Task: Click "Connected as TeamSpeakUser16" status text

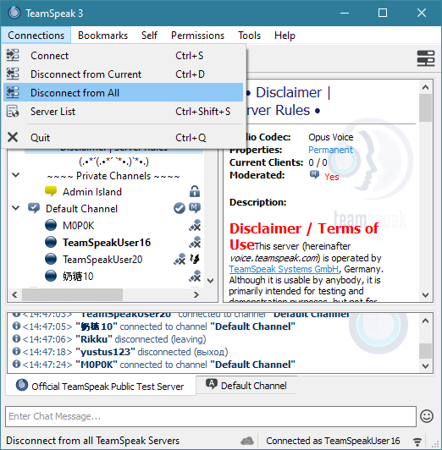Action: (x=333, y=441)
